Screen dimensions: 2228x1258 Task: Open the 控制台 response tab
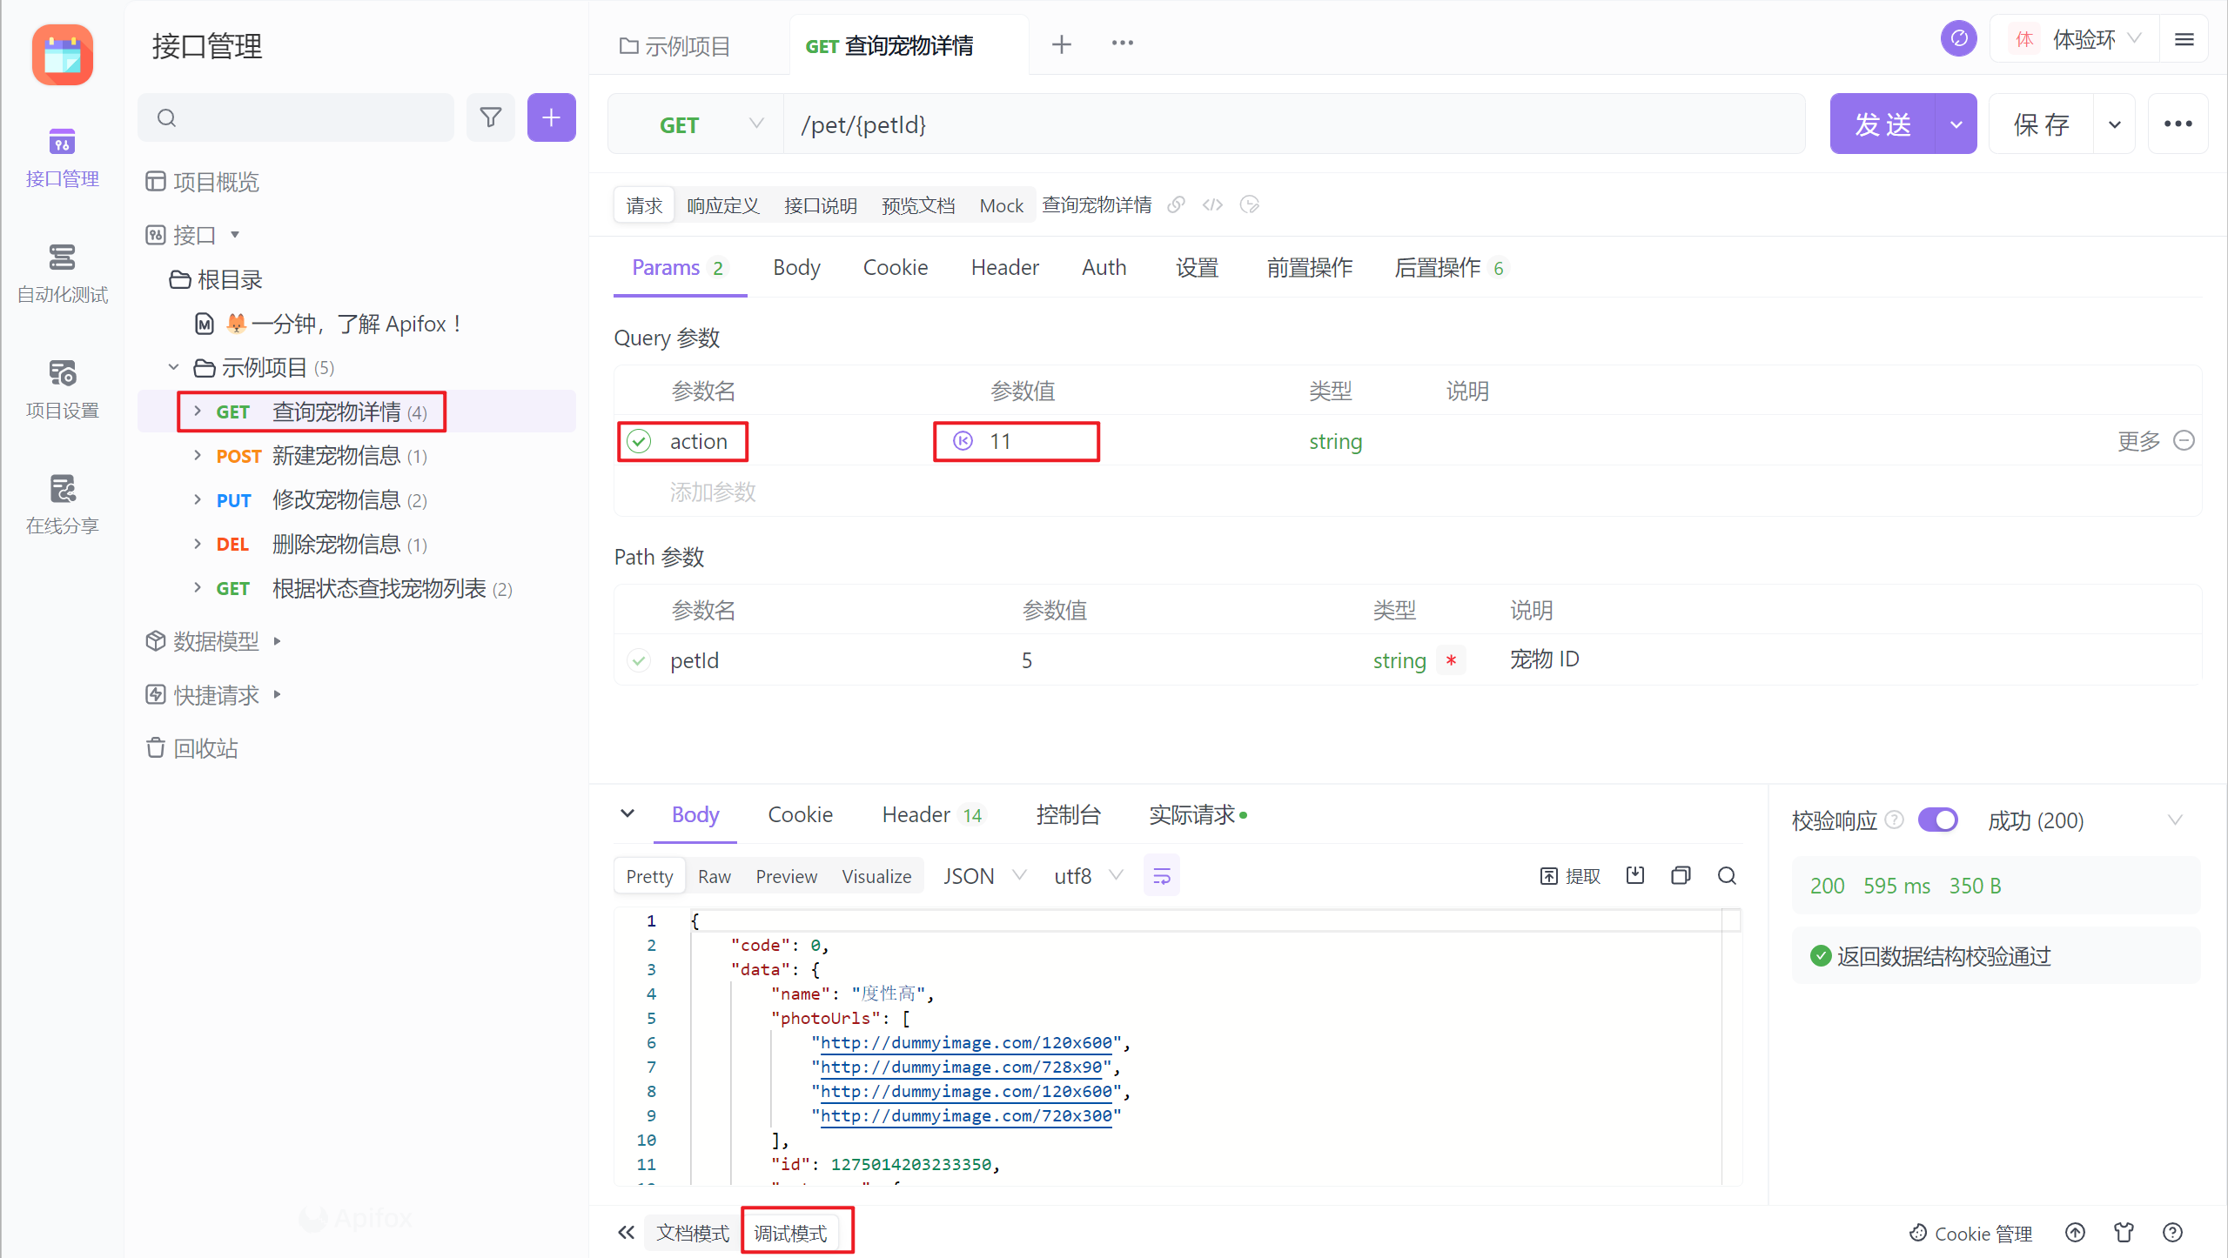[1068, 815]
